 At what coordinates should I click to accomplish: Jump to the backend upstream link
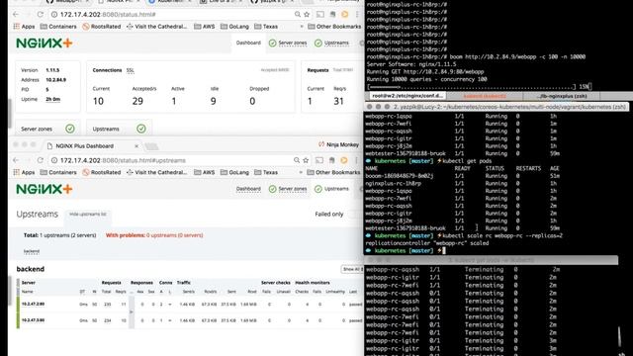[x=32, y=251]
